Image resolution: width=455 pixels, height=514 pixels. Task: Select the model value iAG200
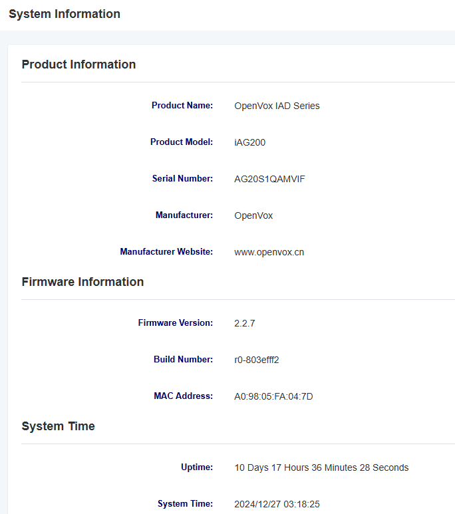click(249, 142)
